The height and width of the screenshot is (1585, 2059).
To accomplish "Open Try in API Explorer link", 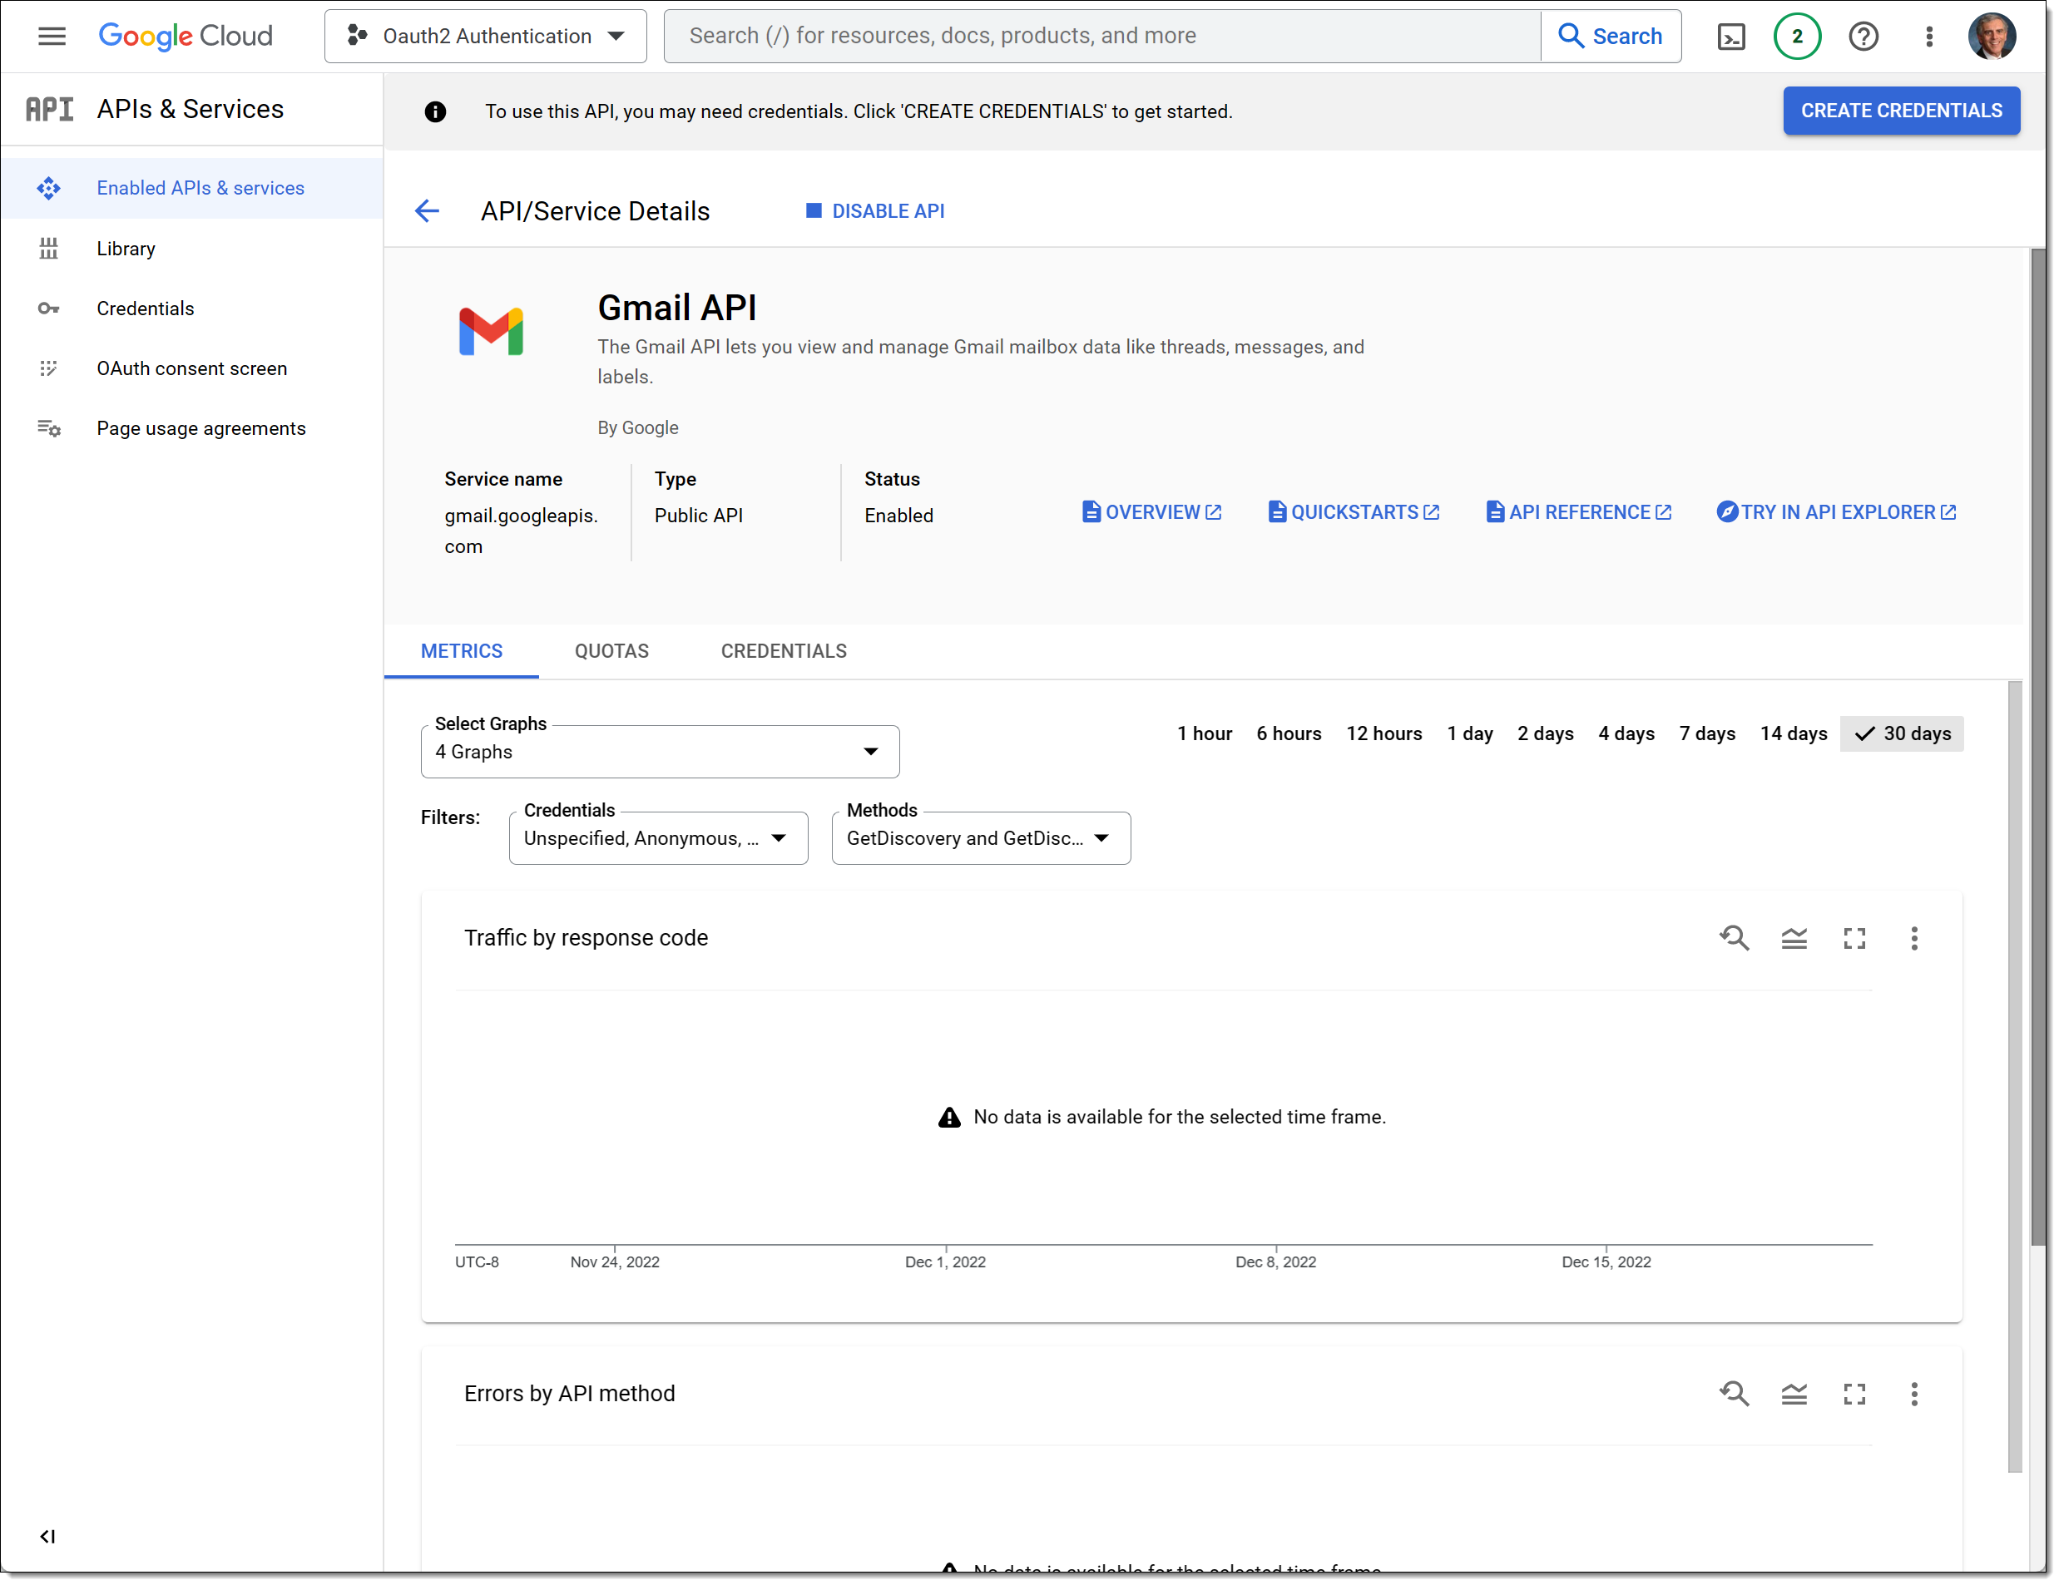I will [1835, 511].
